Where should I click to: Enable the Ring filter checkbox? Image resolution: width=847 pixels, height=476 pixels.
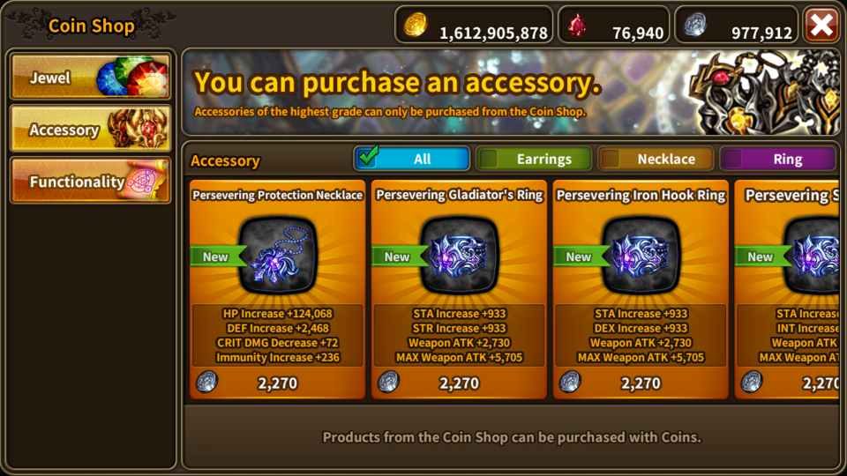[x=732, y=159]
